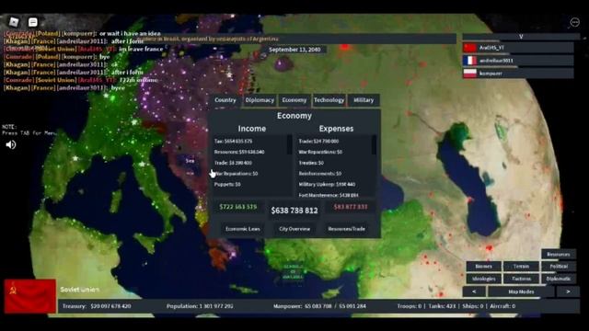Collapse the player list V header
This screenshot has width=589, height=331.
pyautogui.click(x=521, y=37)
